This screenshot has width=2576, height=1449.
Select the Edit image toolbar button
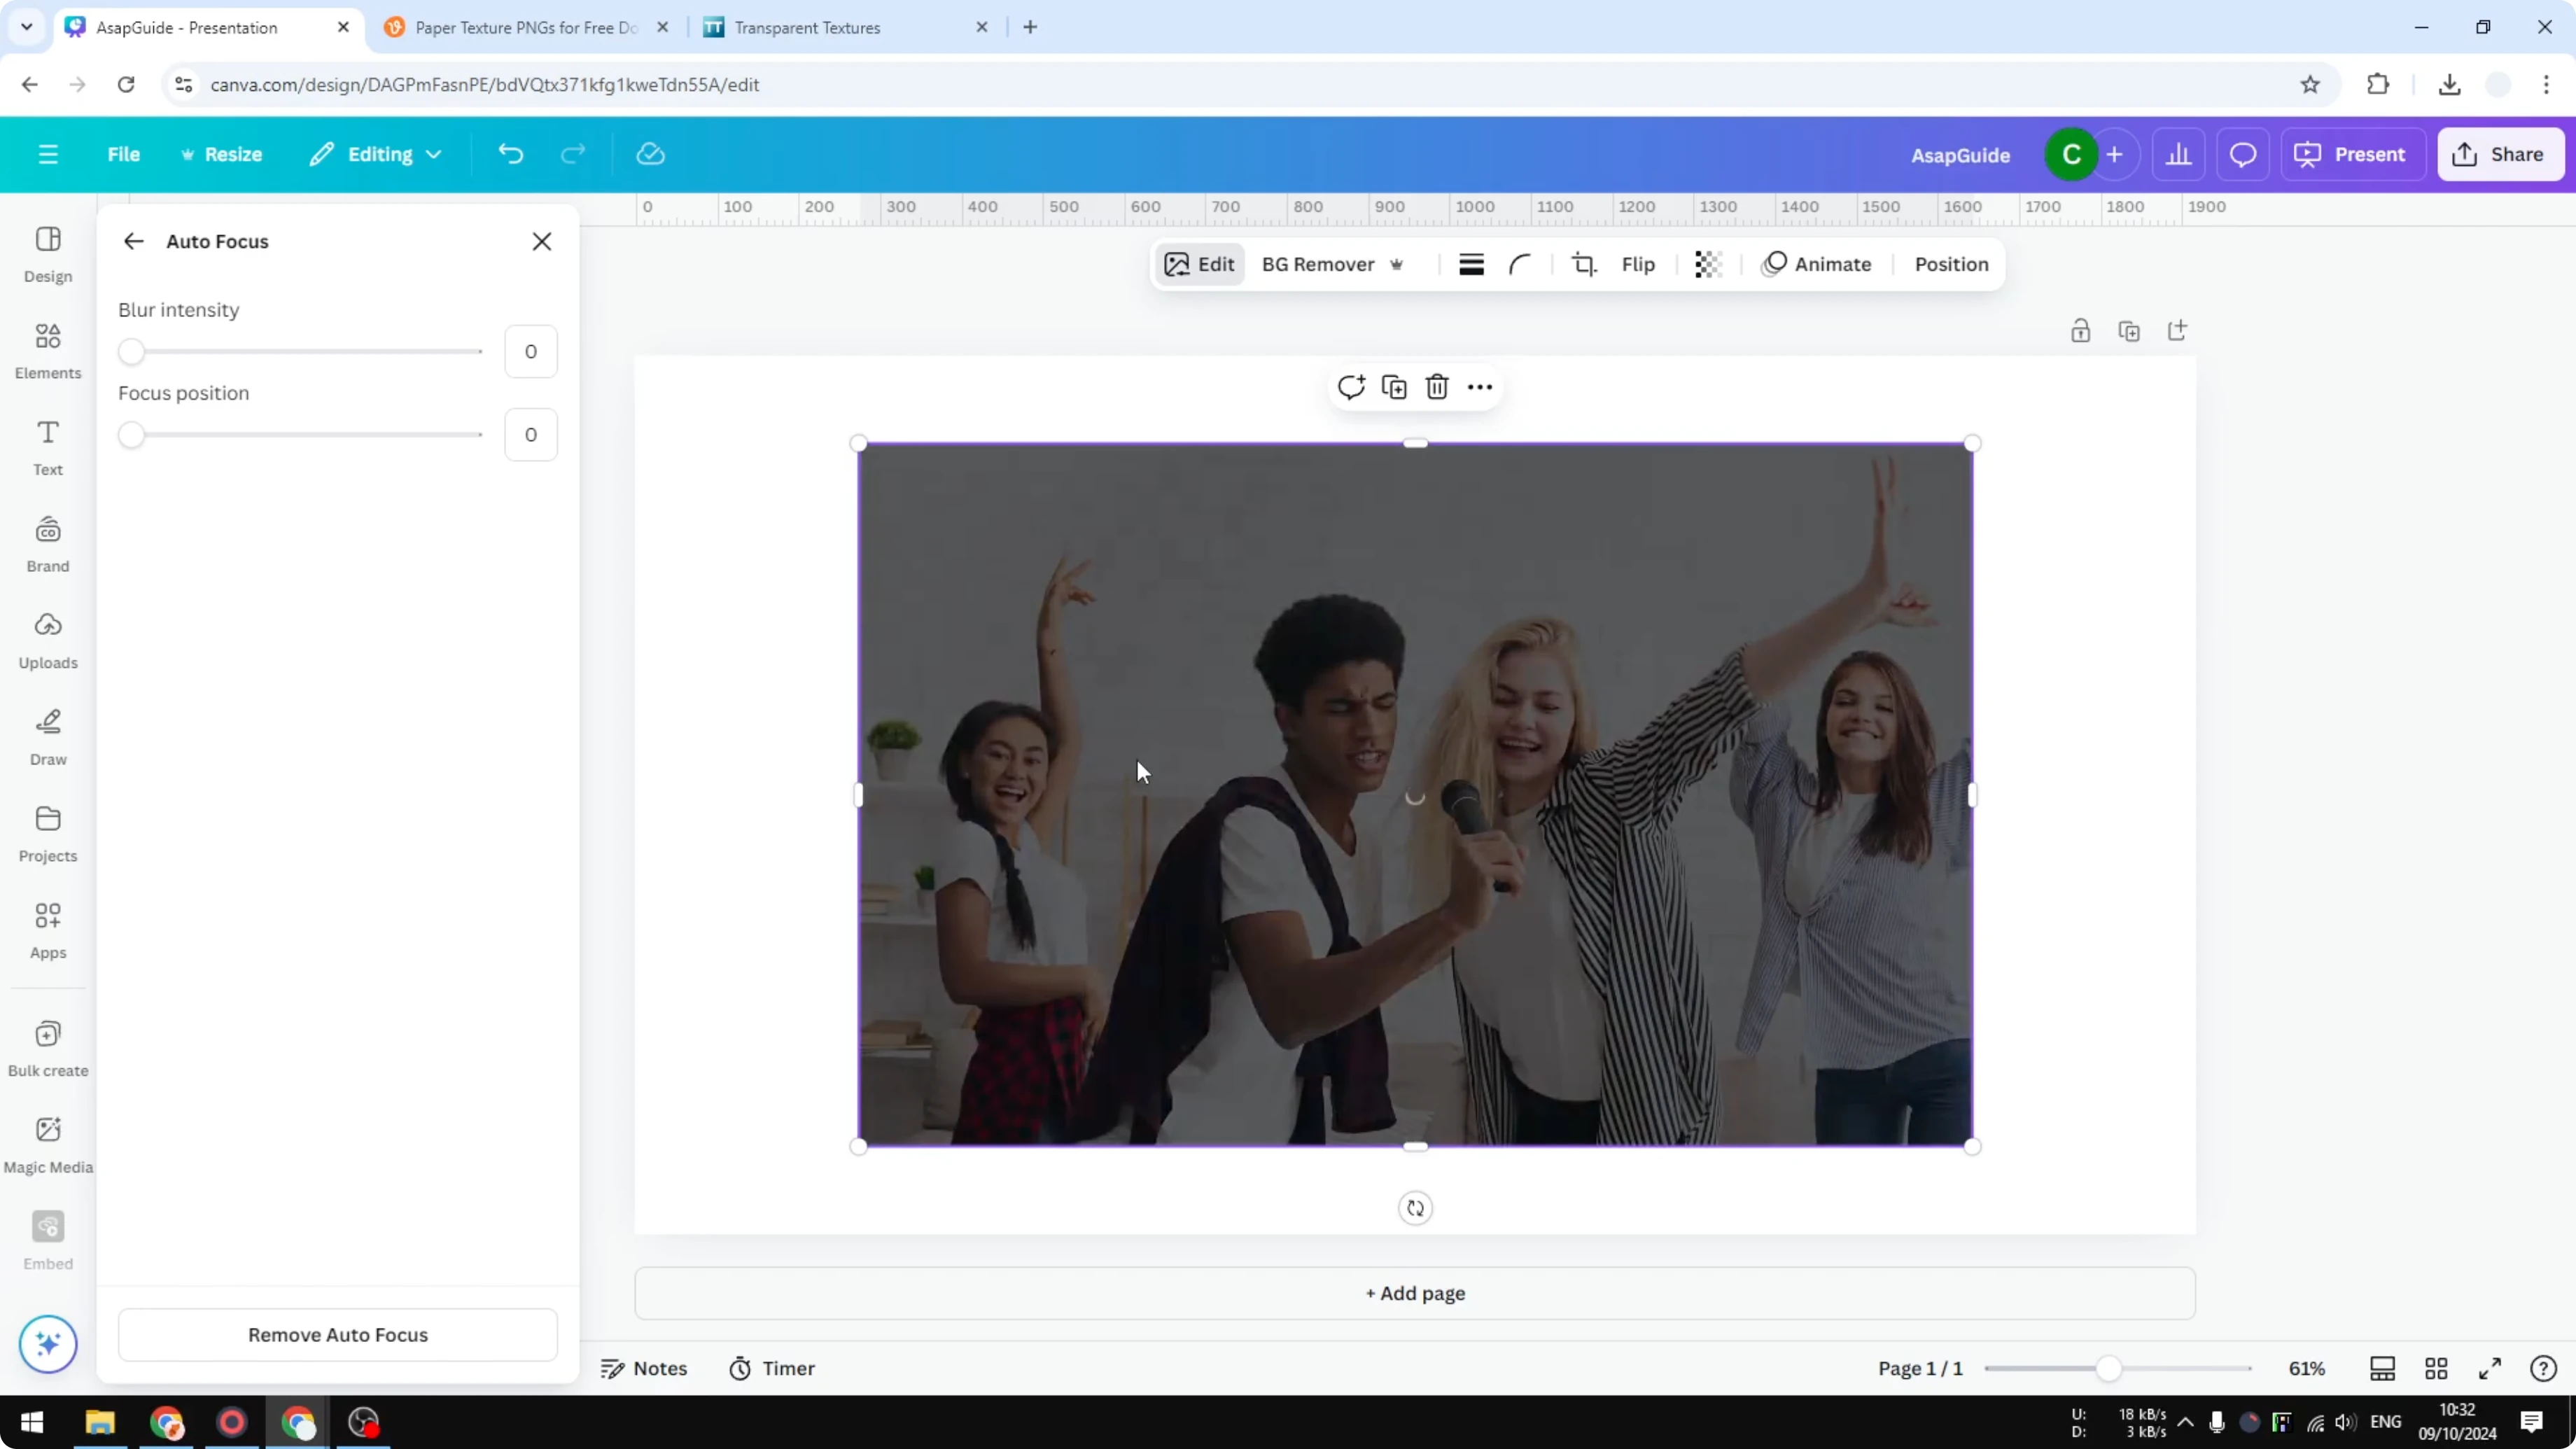(x=1199, y=264)
